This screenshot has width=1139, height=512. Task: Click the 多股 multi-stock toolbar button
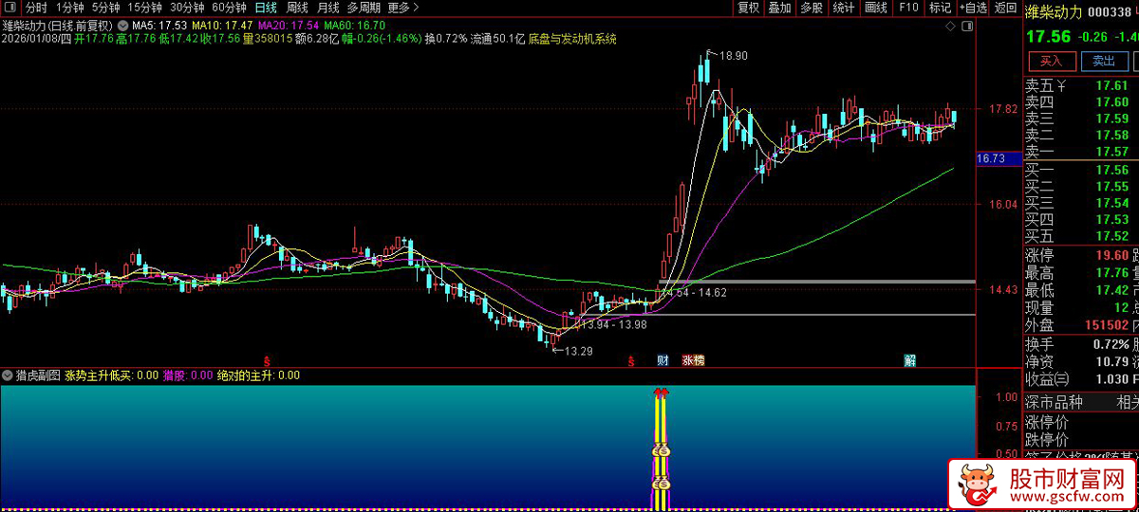(811, 8)
